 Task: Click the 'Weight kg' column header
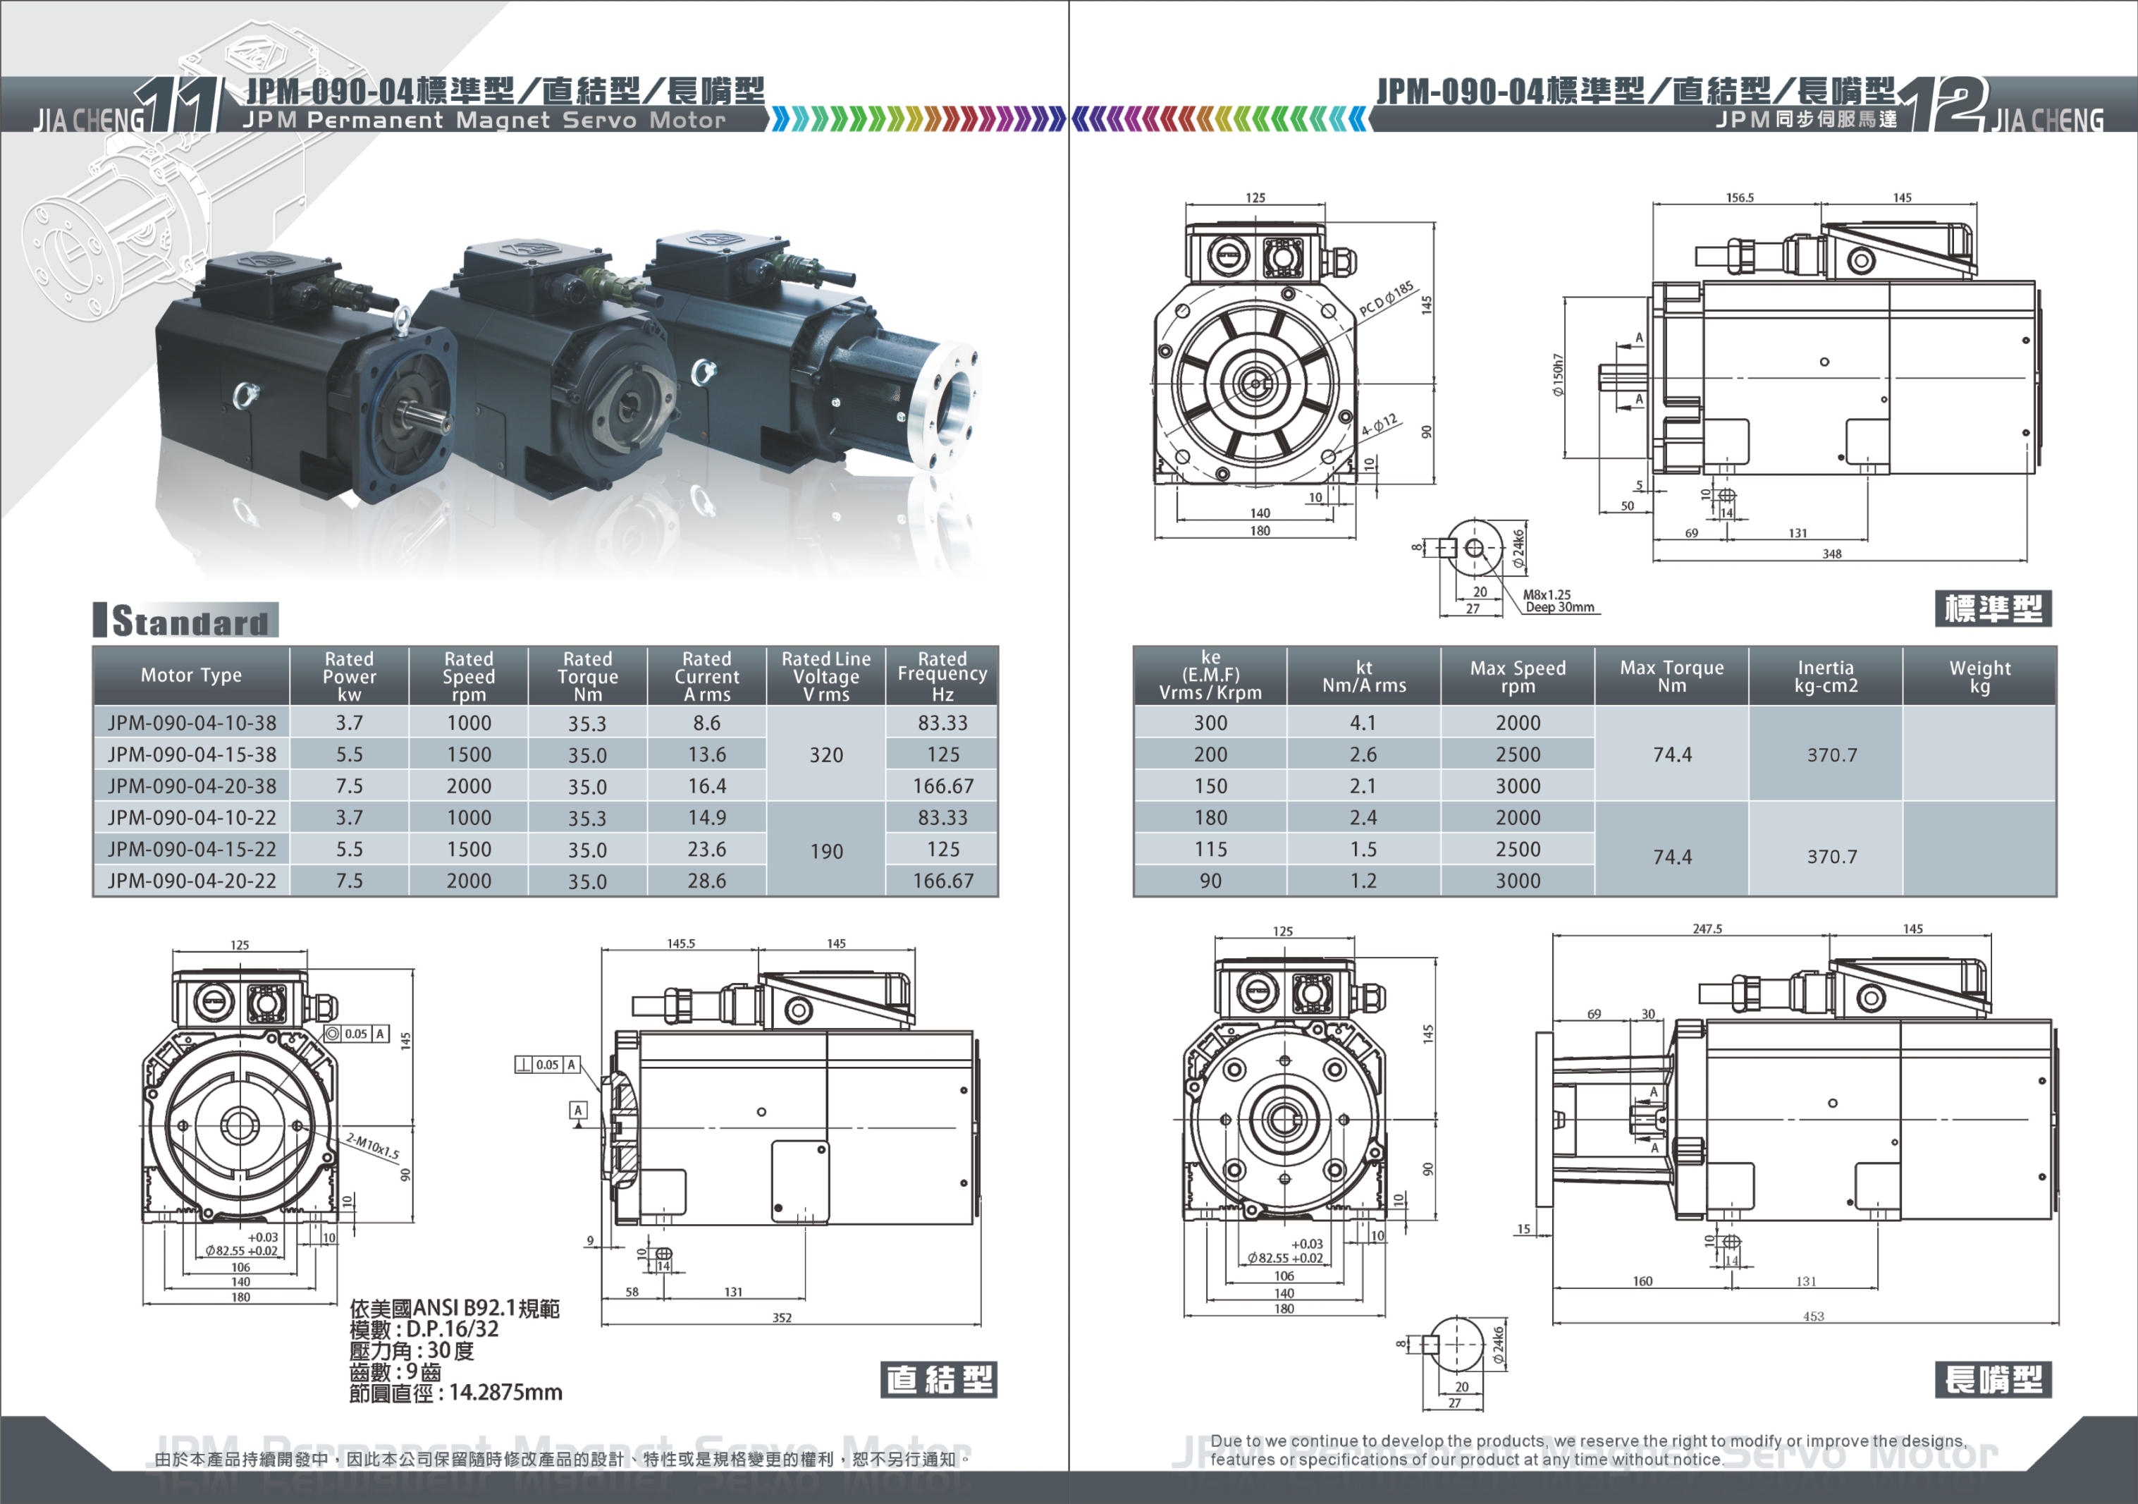coord(1979,676)
